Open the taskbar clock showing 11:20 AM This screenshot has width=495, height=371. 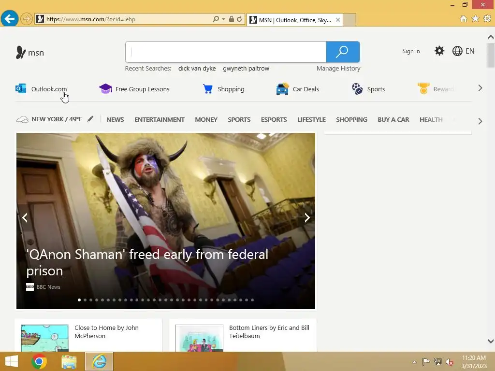[474, 362]
